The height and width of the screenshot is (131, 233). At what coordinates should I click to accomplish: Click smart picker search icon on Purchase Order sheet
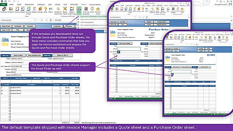[x=119, y=52]
